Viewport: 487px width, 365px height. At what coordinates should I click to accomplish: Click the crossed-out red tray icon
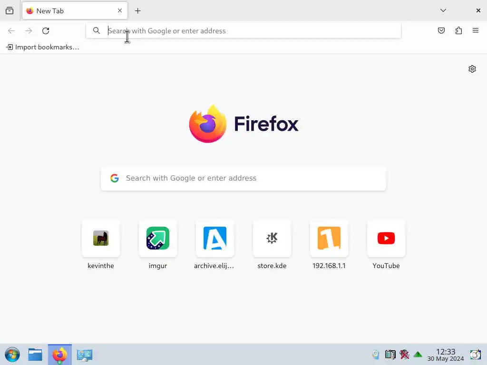404,355
